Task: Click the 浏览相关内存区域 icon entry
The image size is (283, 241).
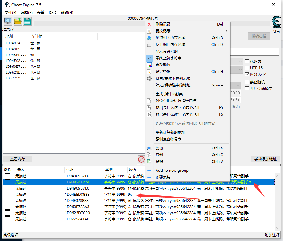Action: click(149, 38)
